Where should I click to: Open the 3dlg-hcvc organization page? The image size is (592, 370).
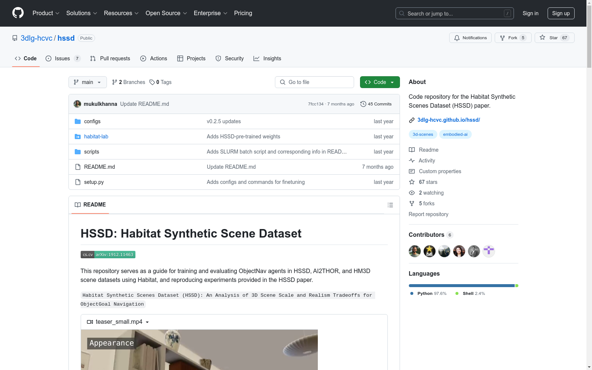click(x=37, y=38)
